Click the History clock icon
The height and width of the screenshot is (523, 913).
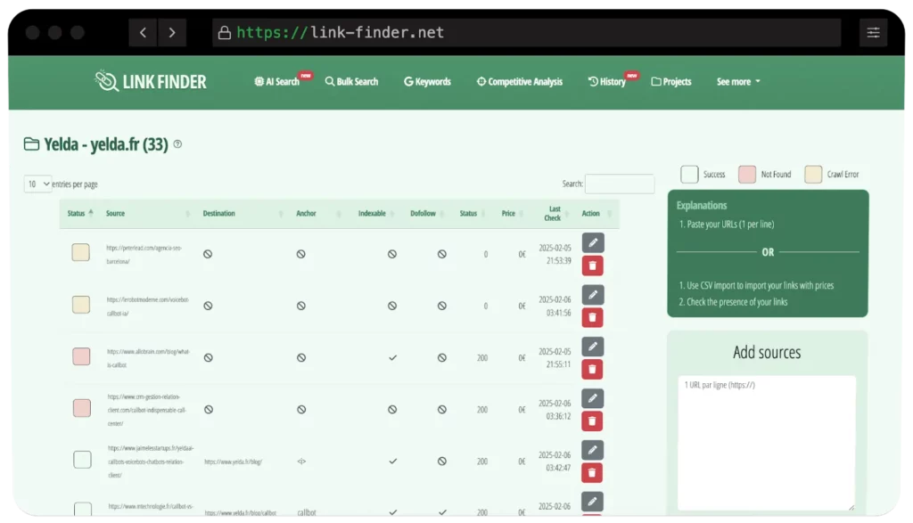[x=594, y=81]
